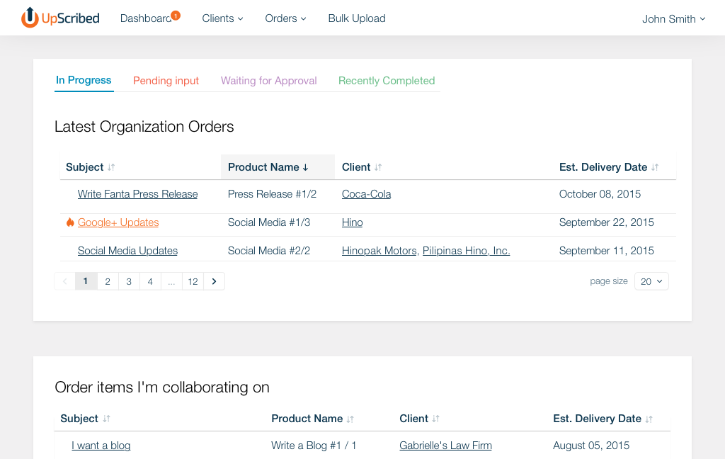The width and height of the screenshot is (725, 459).
Task: Open the Coca-Cola client
Action: tap(367, 194)
